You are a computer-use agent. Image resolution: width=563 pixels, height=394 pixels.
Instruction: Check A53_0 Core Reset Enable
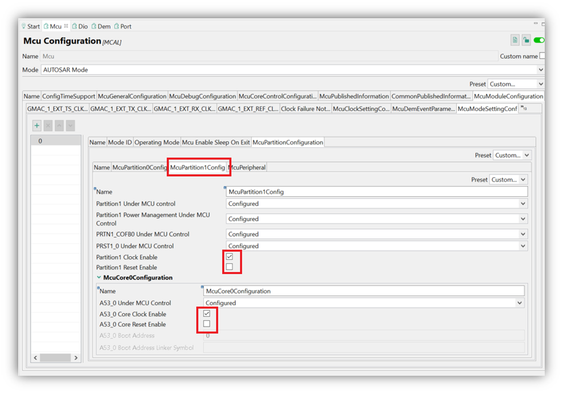pyautogui.click(x=207, y=324)
